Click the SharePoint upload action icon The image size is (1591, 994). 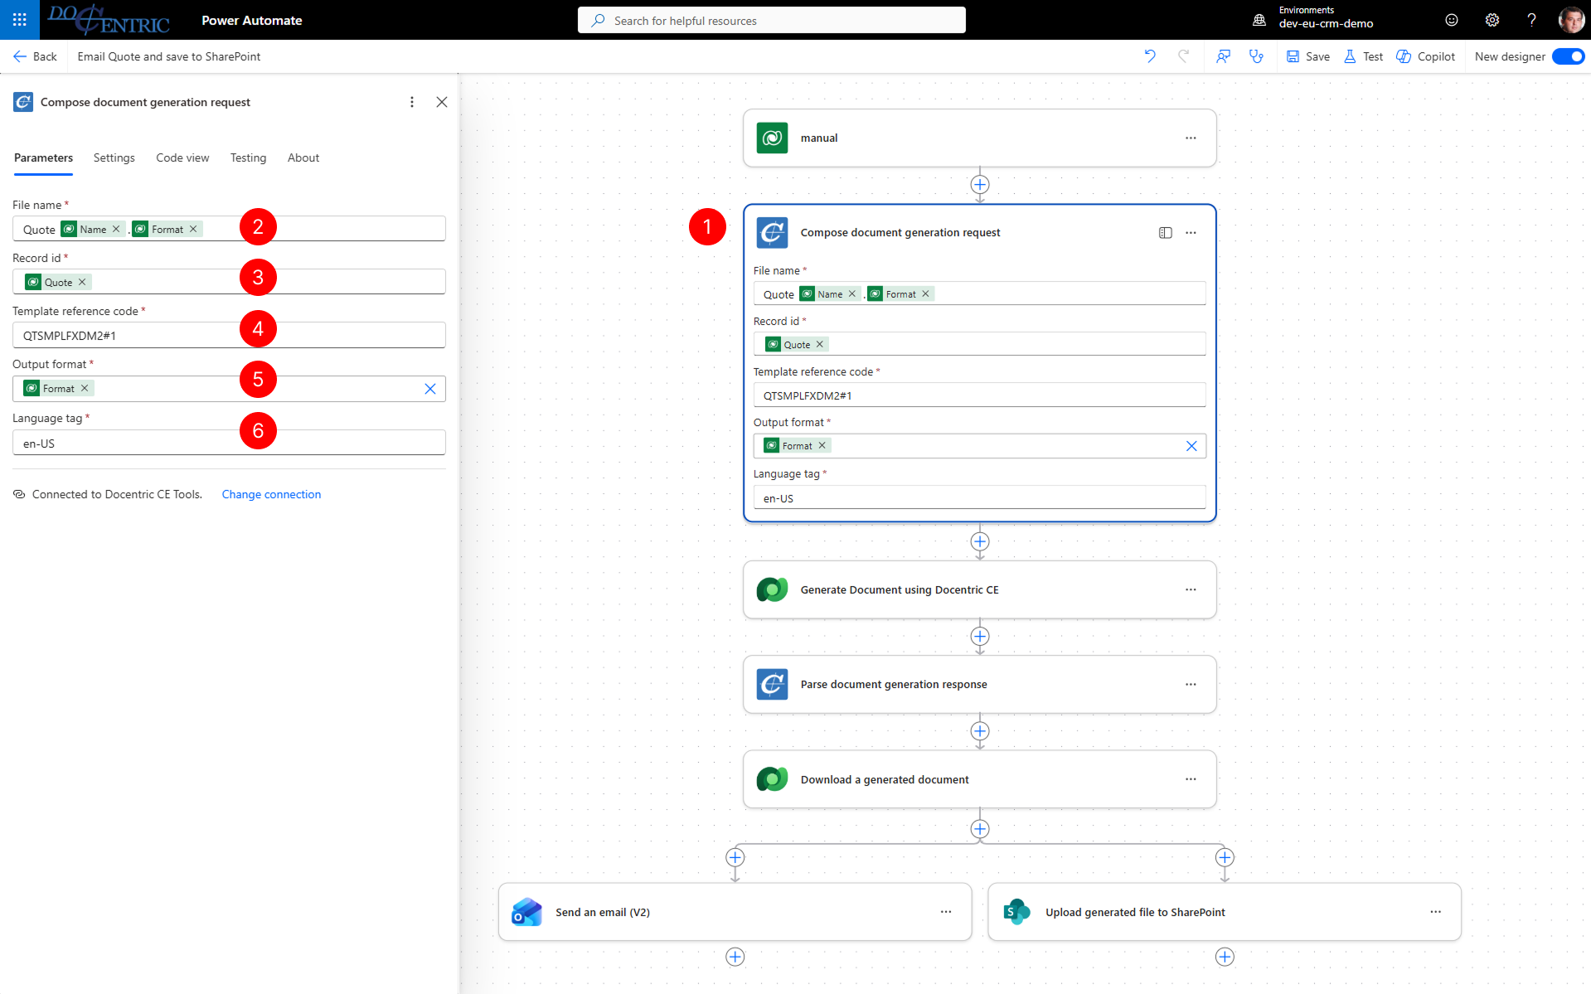[1016, 912]
